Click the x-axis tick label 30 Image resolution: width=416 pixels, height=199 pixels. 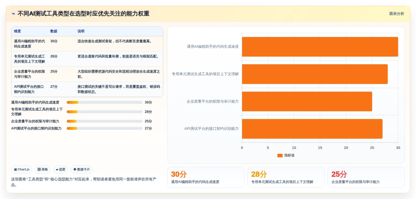(398, 148)
